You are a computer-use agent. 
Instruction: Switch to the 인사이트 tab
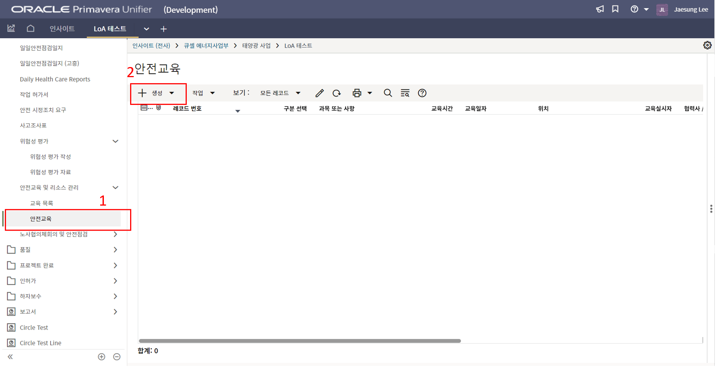(x=62, y=29)
